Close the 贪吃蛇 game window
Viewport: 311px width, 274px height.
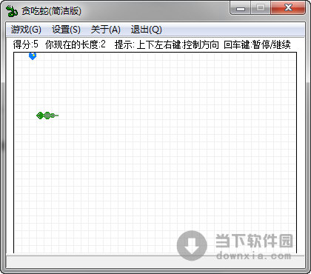point(288,8)
